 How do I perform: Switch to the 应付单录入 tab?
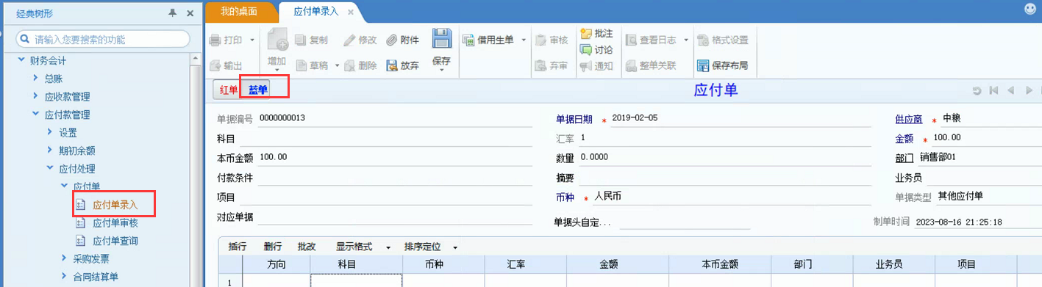(x=315, y=12)
